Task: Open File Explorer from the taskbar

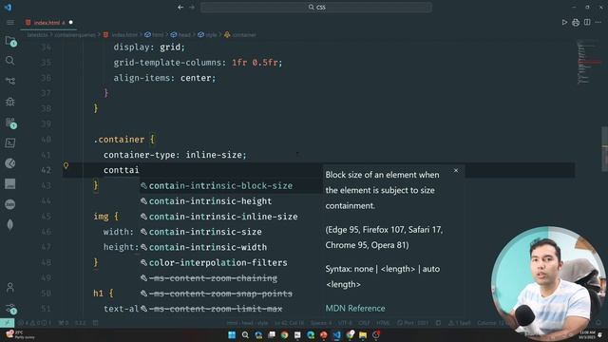Action: tap(363, 334)
